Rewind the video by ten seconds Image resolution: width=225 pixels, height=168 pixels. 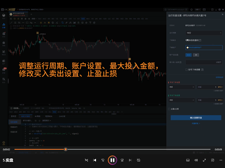[x=103, y=160]
